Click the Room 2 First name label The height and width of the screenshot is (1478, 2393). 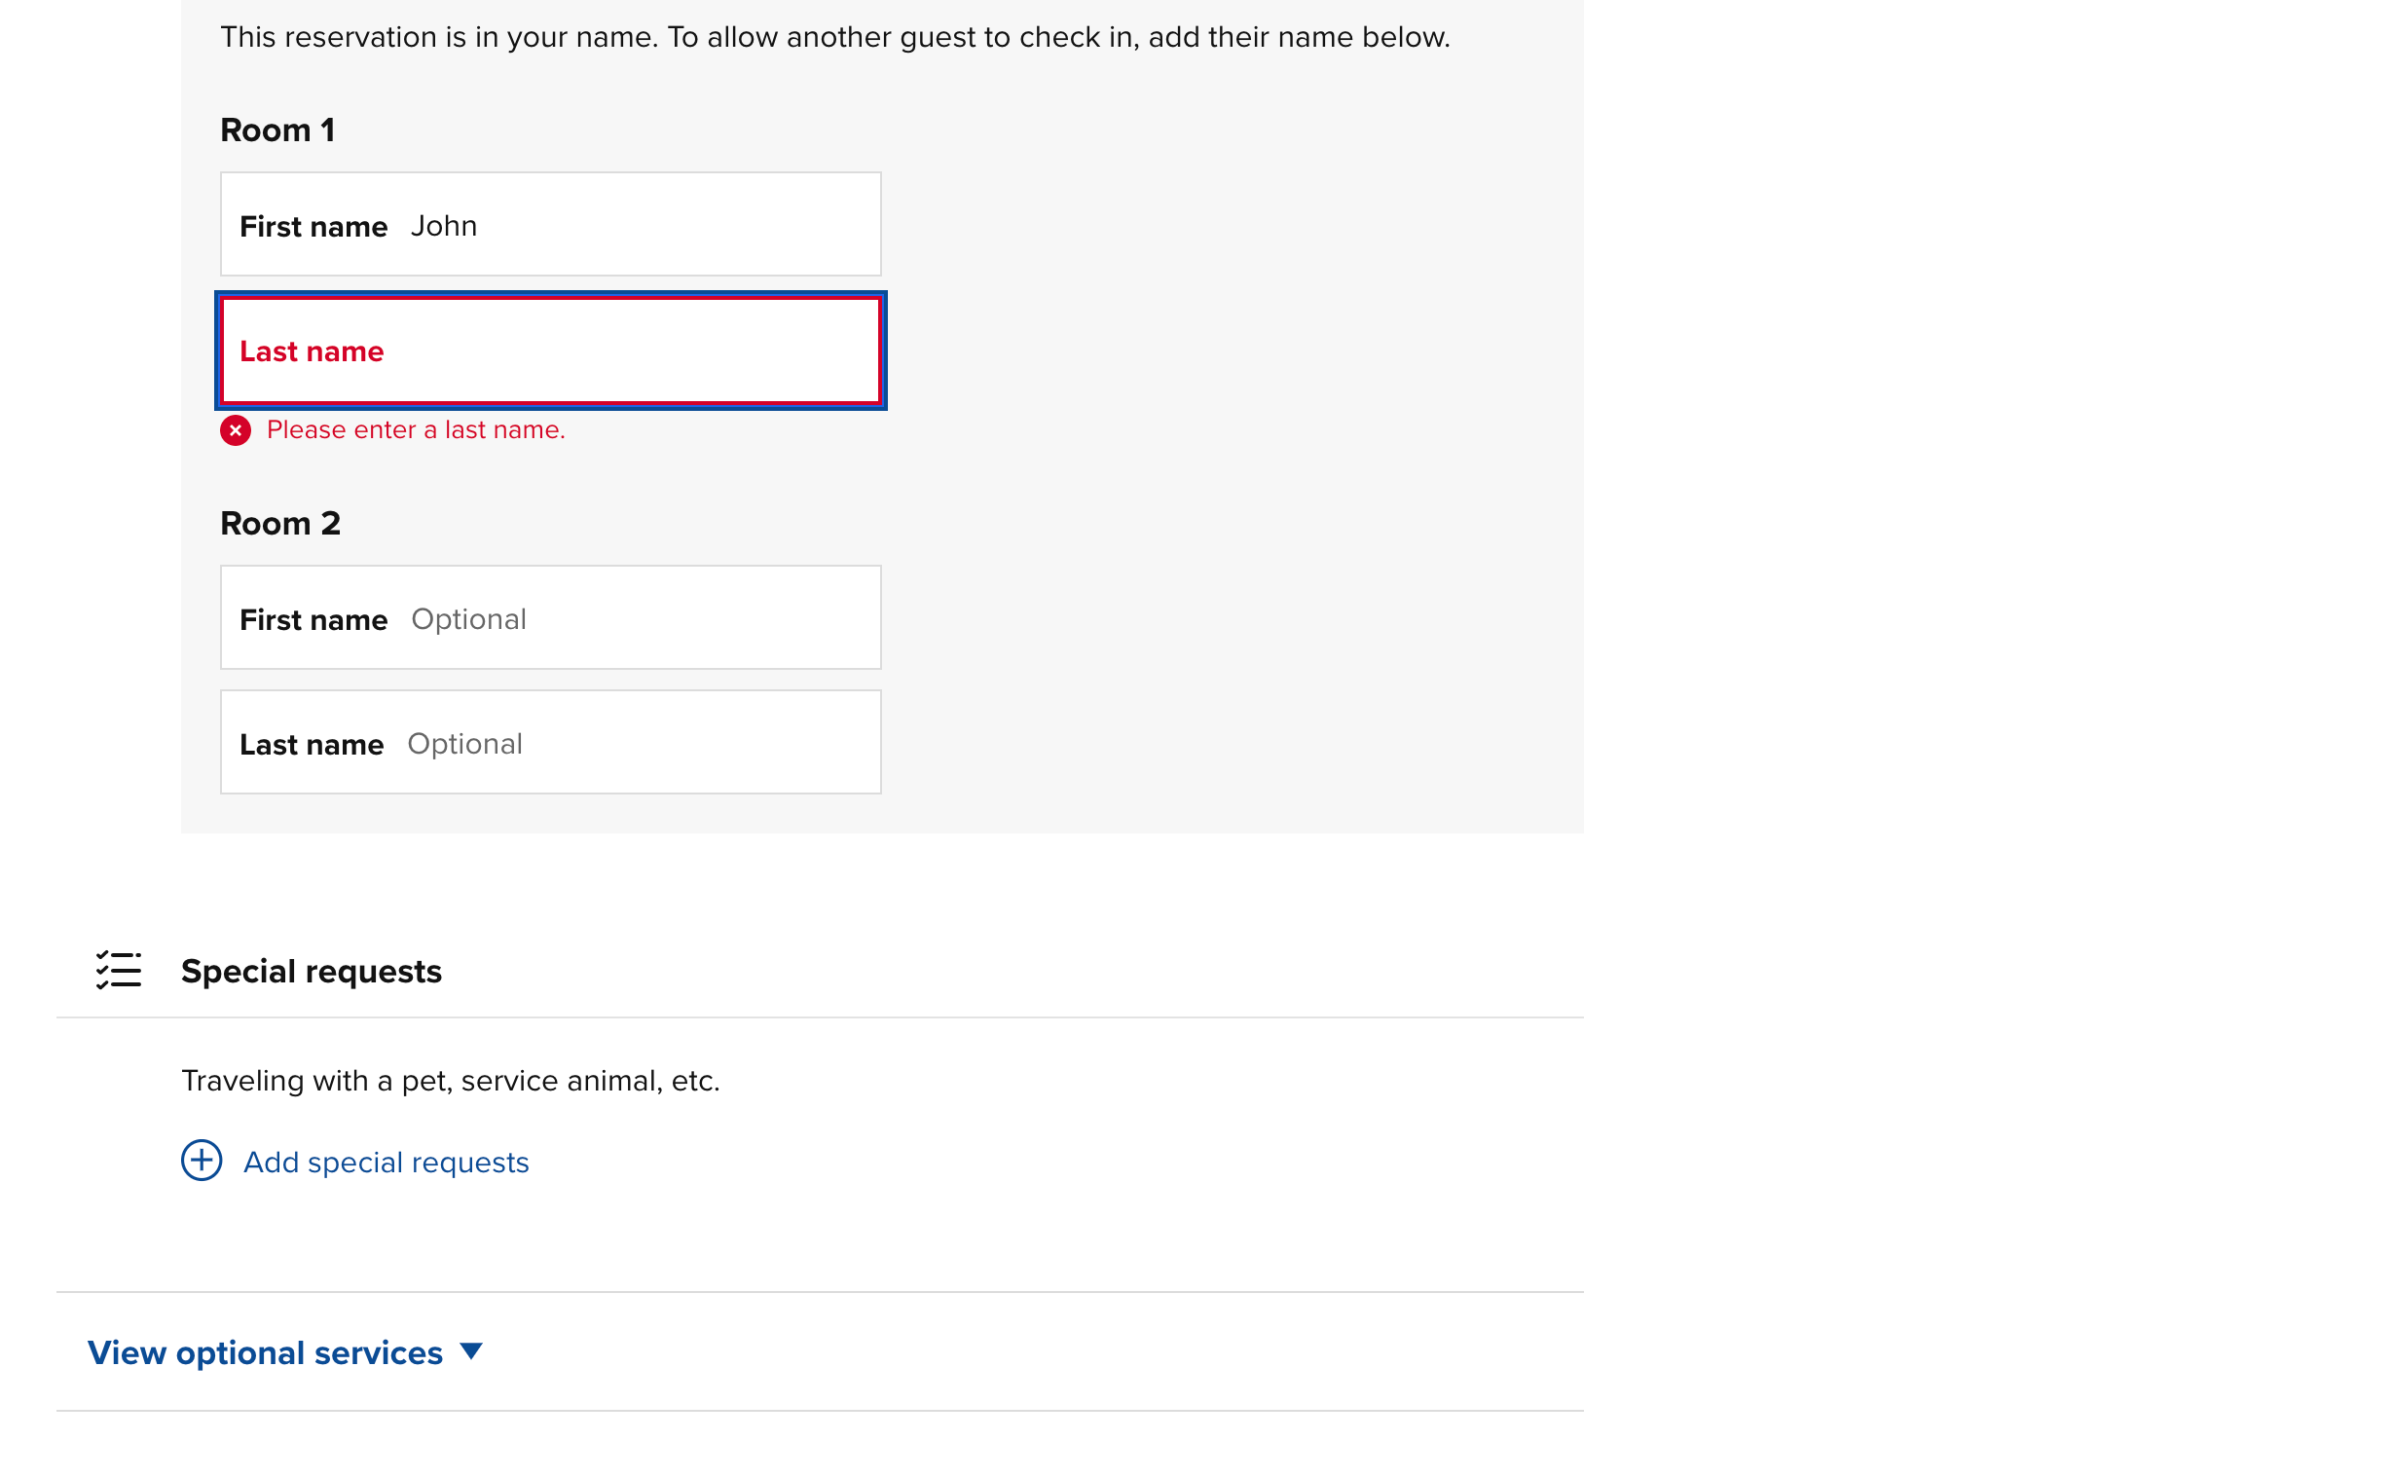313,620
